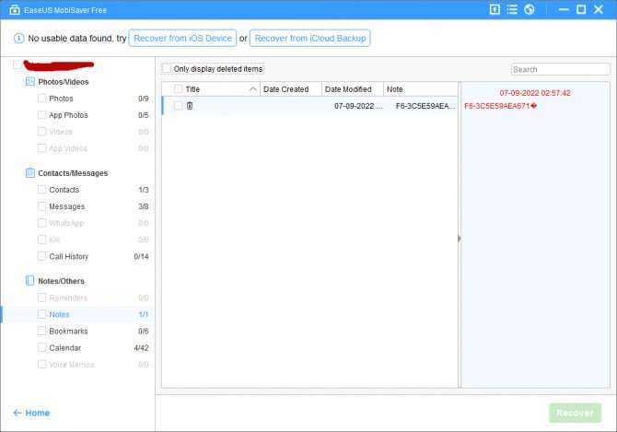Viewport: 617px width, 432px height.
Task: Click the Photos count 0/9
Action: pyautogui.click(x=144, y=99)
